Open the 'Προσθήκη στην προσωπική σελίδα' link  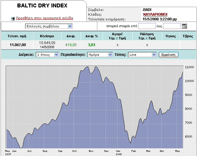44,18
